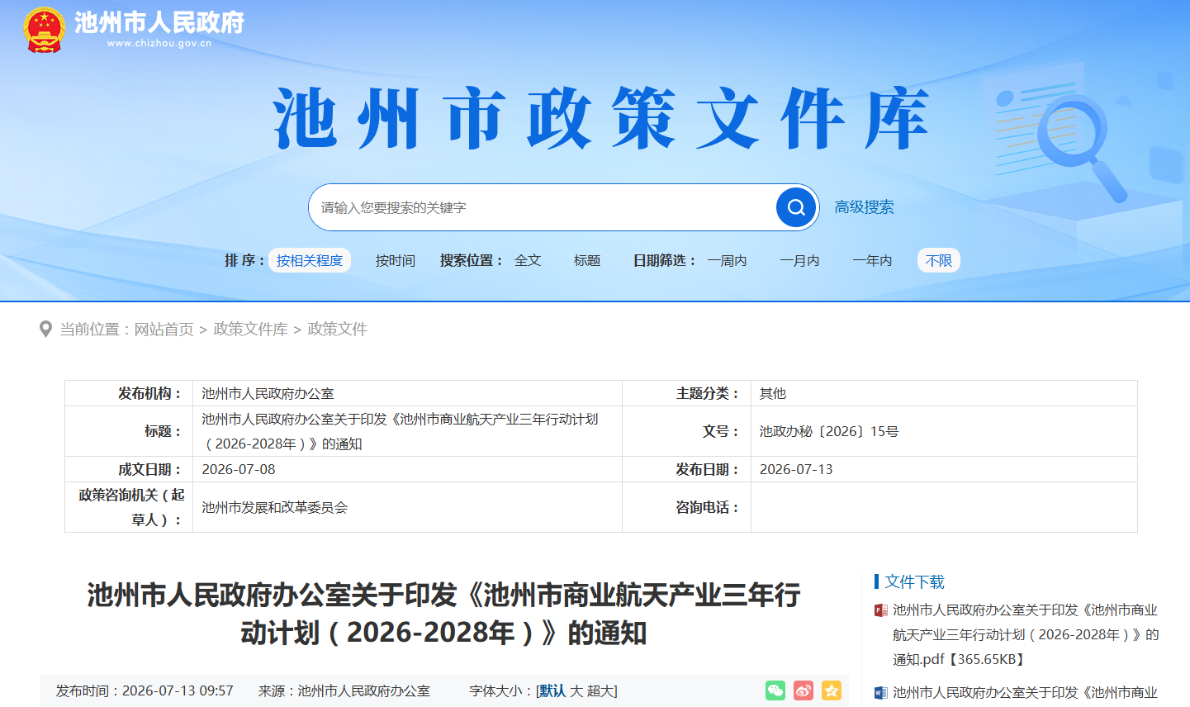The image size is (1190, 707).
Task: Click the PDF file icon in downloads
Action: tap(881, 610)
